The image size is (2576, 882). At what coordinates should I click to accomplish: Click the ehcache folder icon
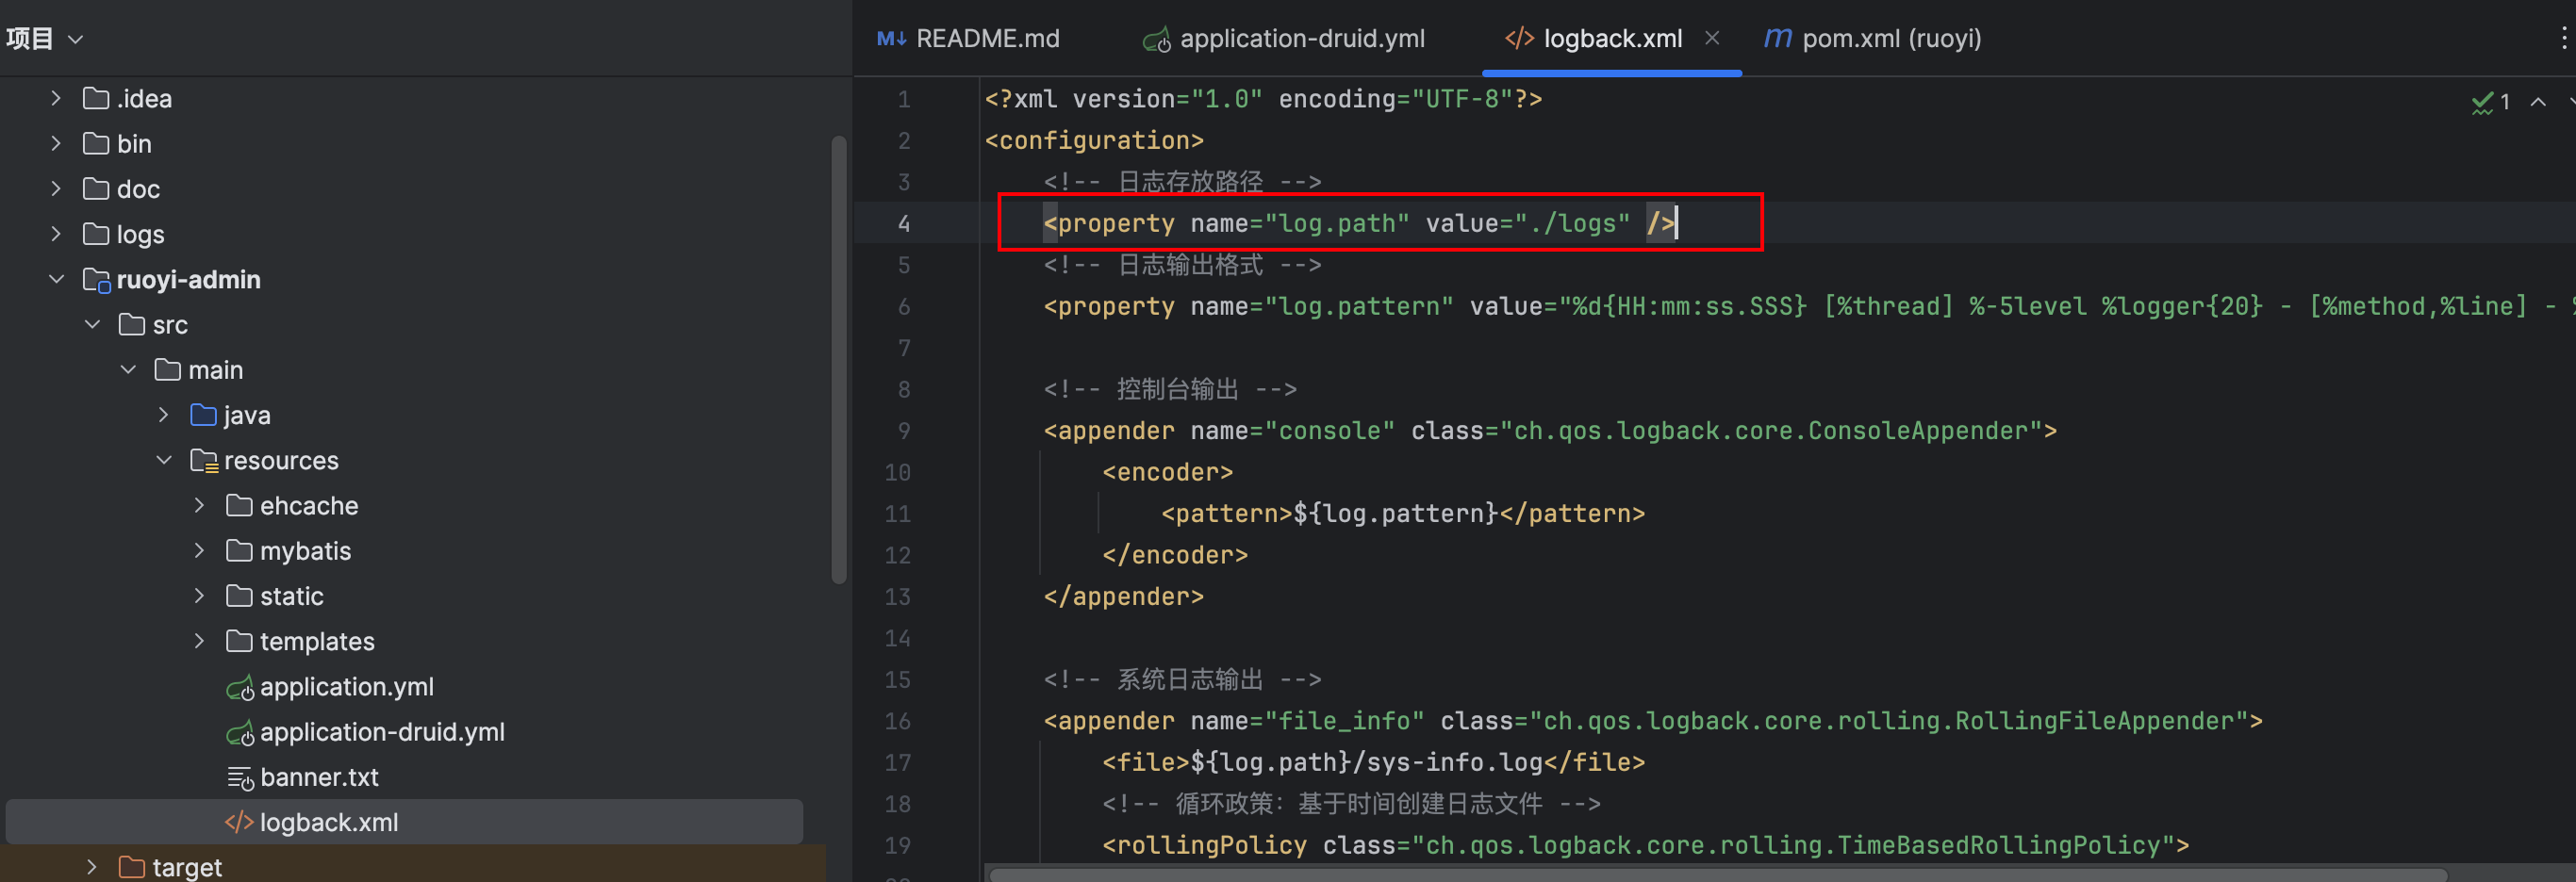pyautogui.click(x=240, y=505)
